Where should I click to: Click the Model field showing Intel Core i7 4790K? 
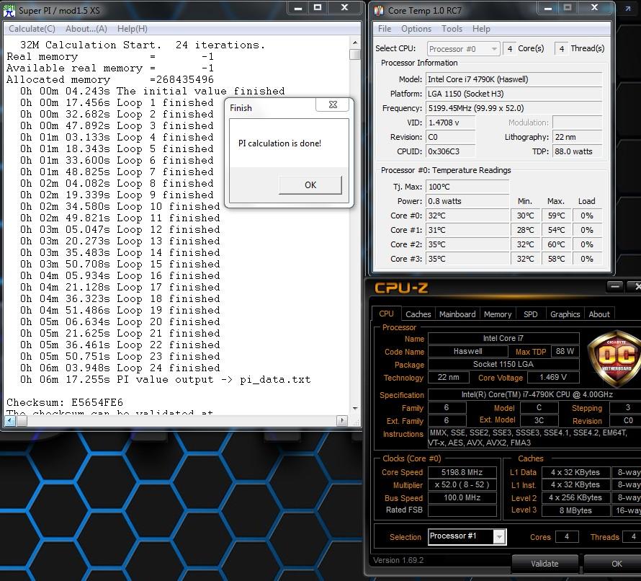pyautogui.click(x=514, y=79)
